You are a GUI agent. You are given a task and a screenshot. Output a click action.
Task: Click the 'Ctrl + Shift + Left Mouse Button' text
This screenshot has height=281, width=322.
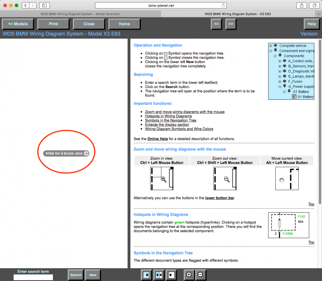(225, 163)
